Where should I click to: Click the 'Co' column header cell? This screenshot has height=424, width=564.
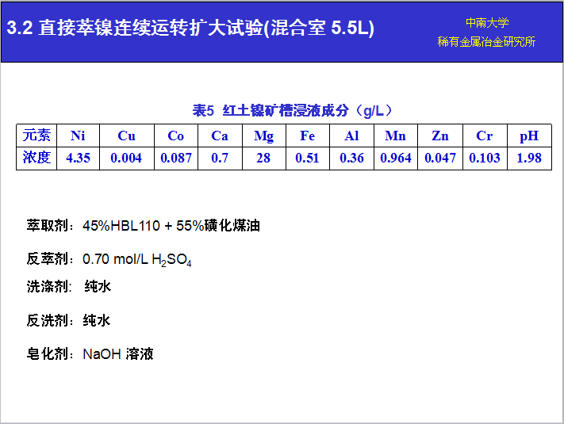point(176,136)
